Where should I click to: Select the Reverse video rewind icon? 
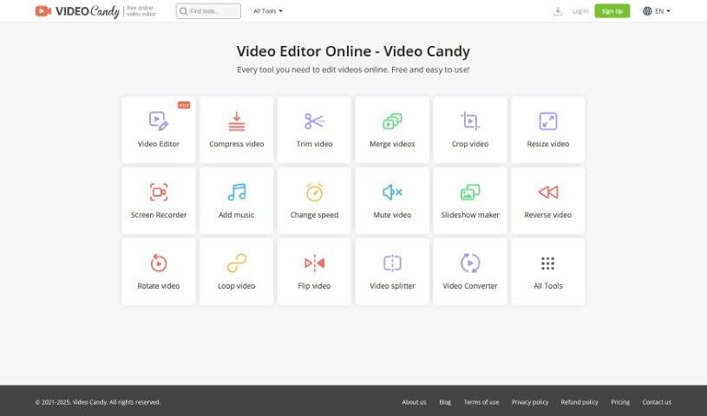coord(548,192)
